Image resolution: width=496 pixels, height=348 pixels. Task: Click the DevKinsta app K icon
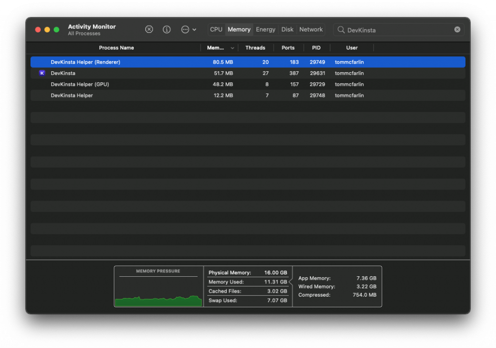pyautogui.click(x=42, y=73)
